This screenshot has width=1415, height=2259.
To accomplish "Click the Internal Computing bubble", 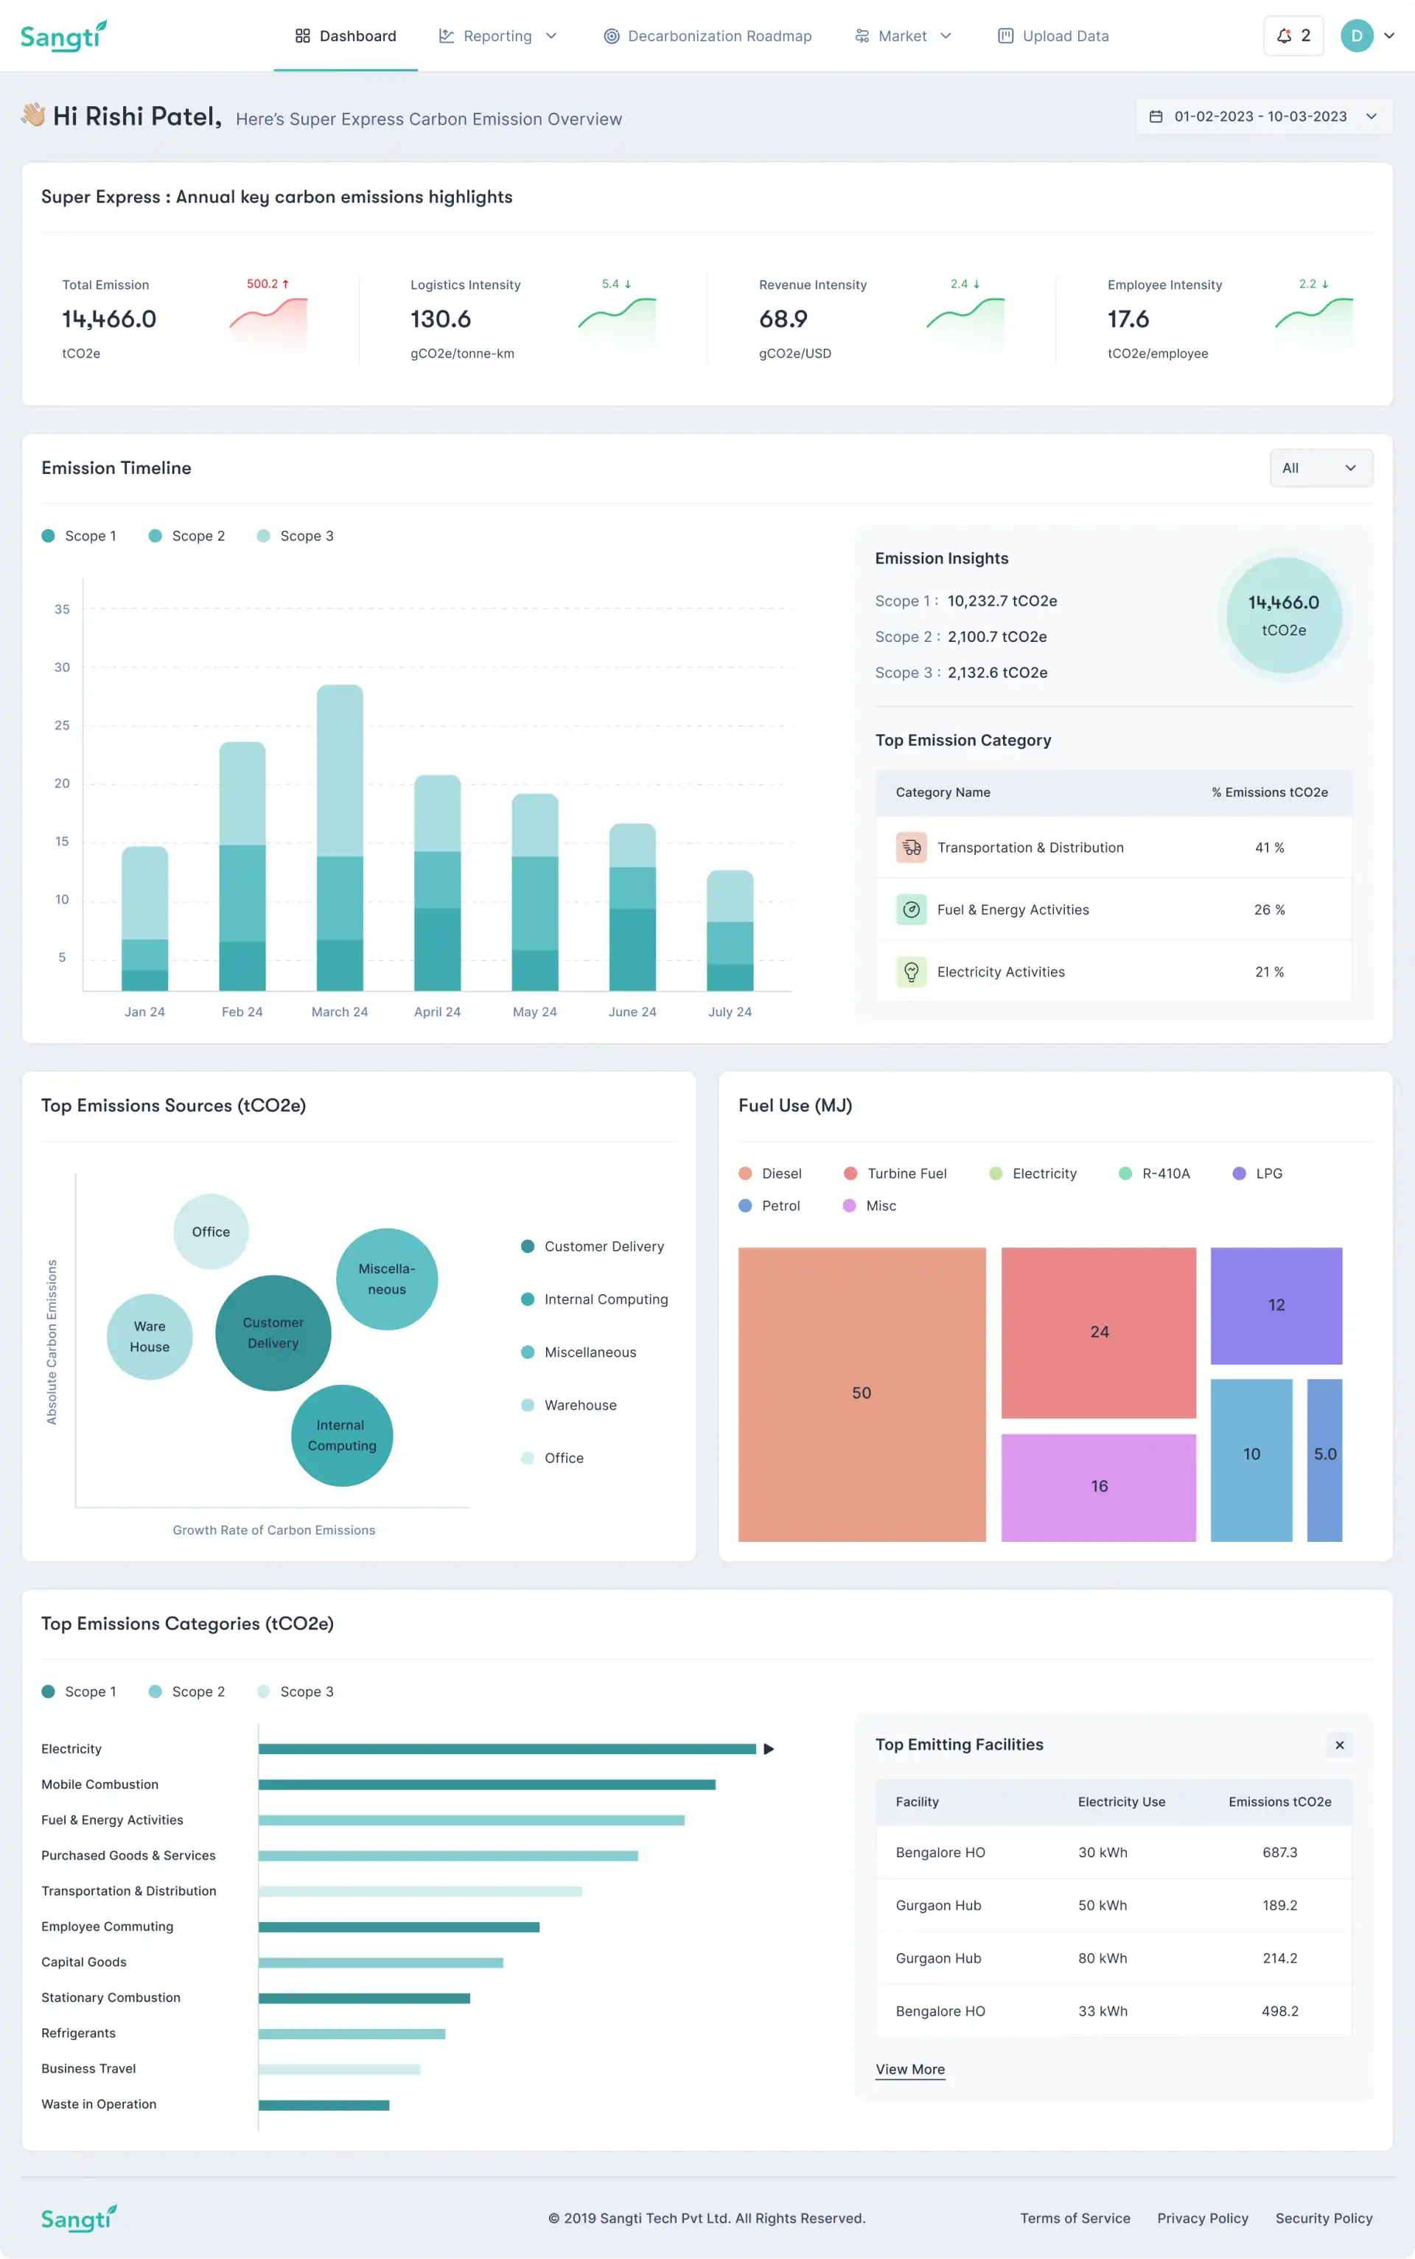I will pos(341,1434).
